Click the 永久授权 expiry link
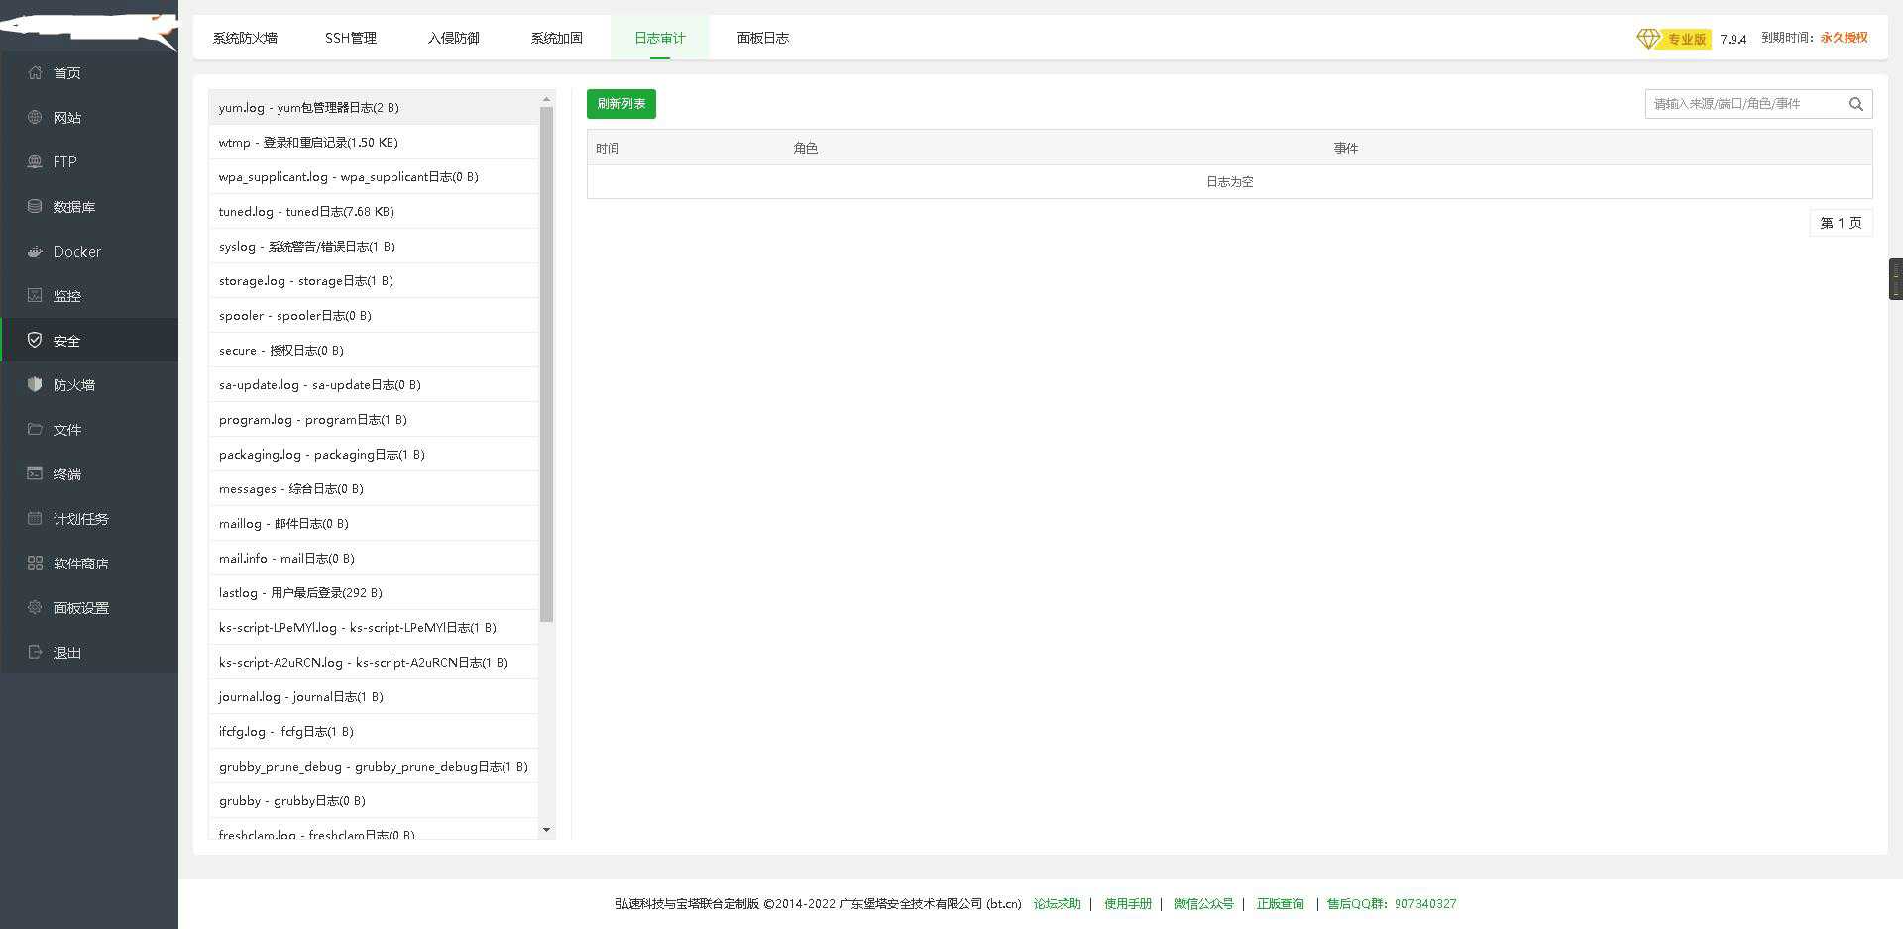1903x929 pixels. (x=1845, y=38)
